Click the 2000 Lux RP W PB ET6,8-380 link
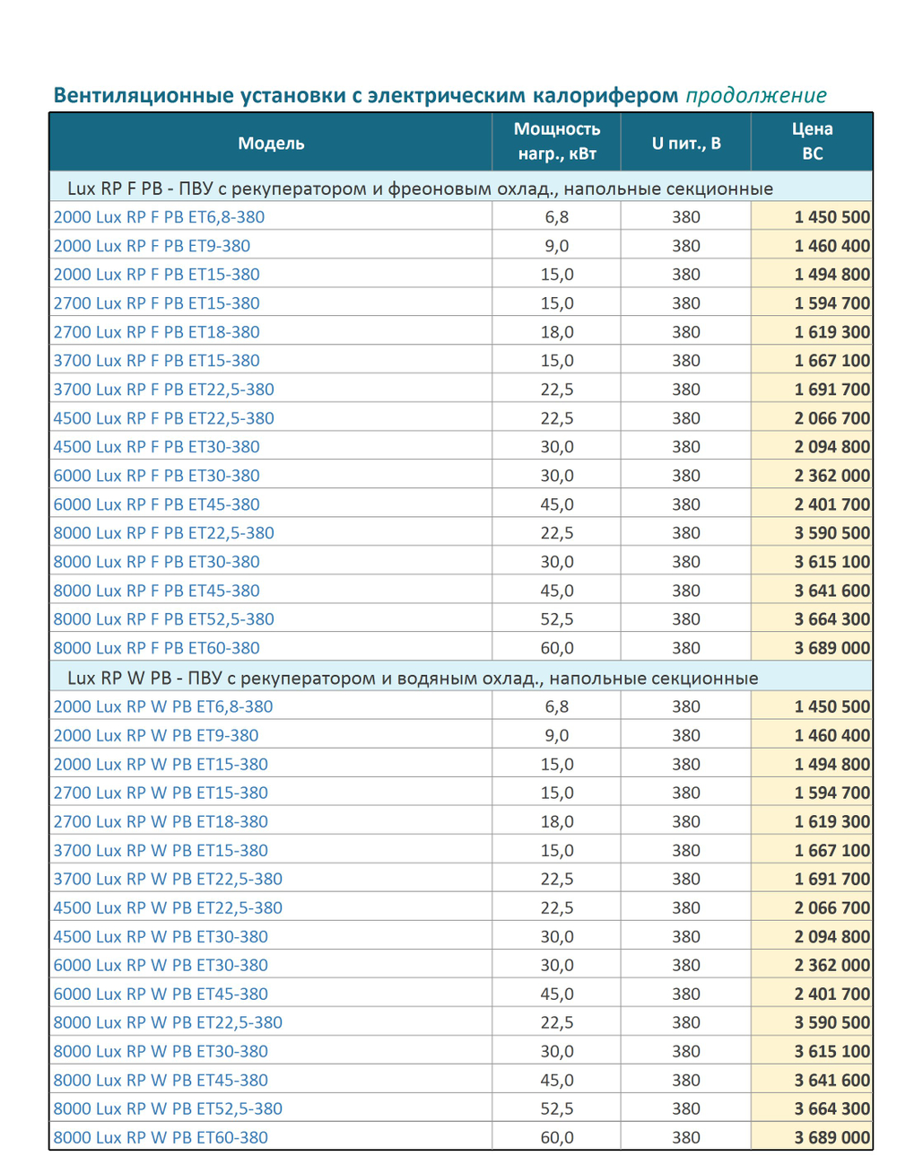The width and height of the screenshot is (897, 1174). click(163, 706)
